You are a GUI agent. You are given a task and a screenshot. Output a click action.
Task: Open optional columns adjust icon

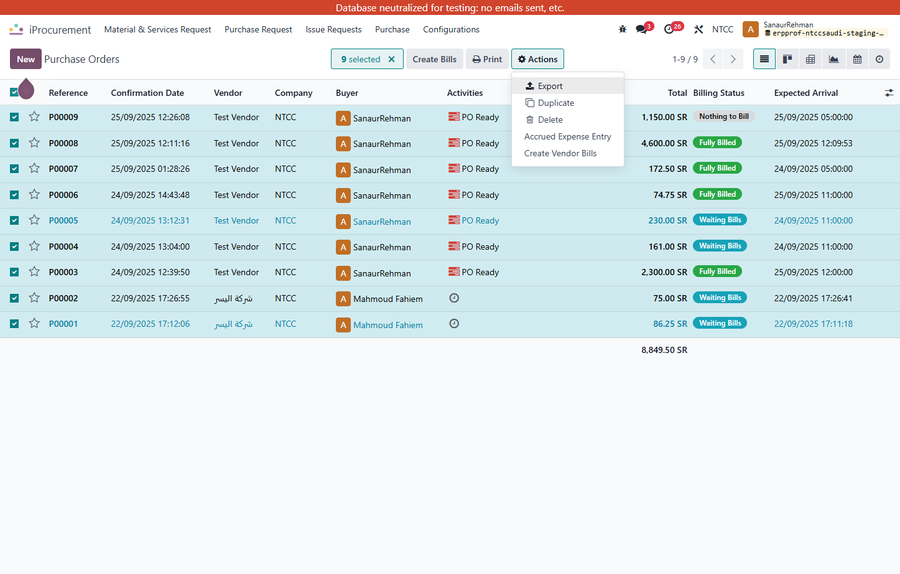(x=889, y=93)
